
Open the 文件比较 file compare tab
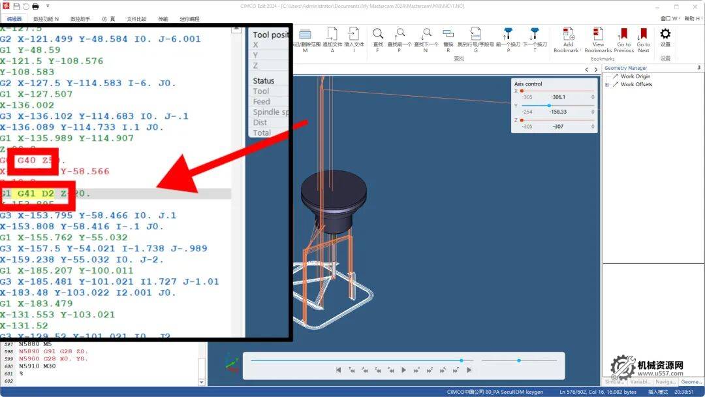(137, 19)
